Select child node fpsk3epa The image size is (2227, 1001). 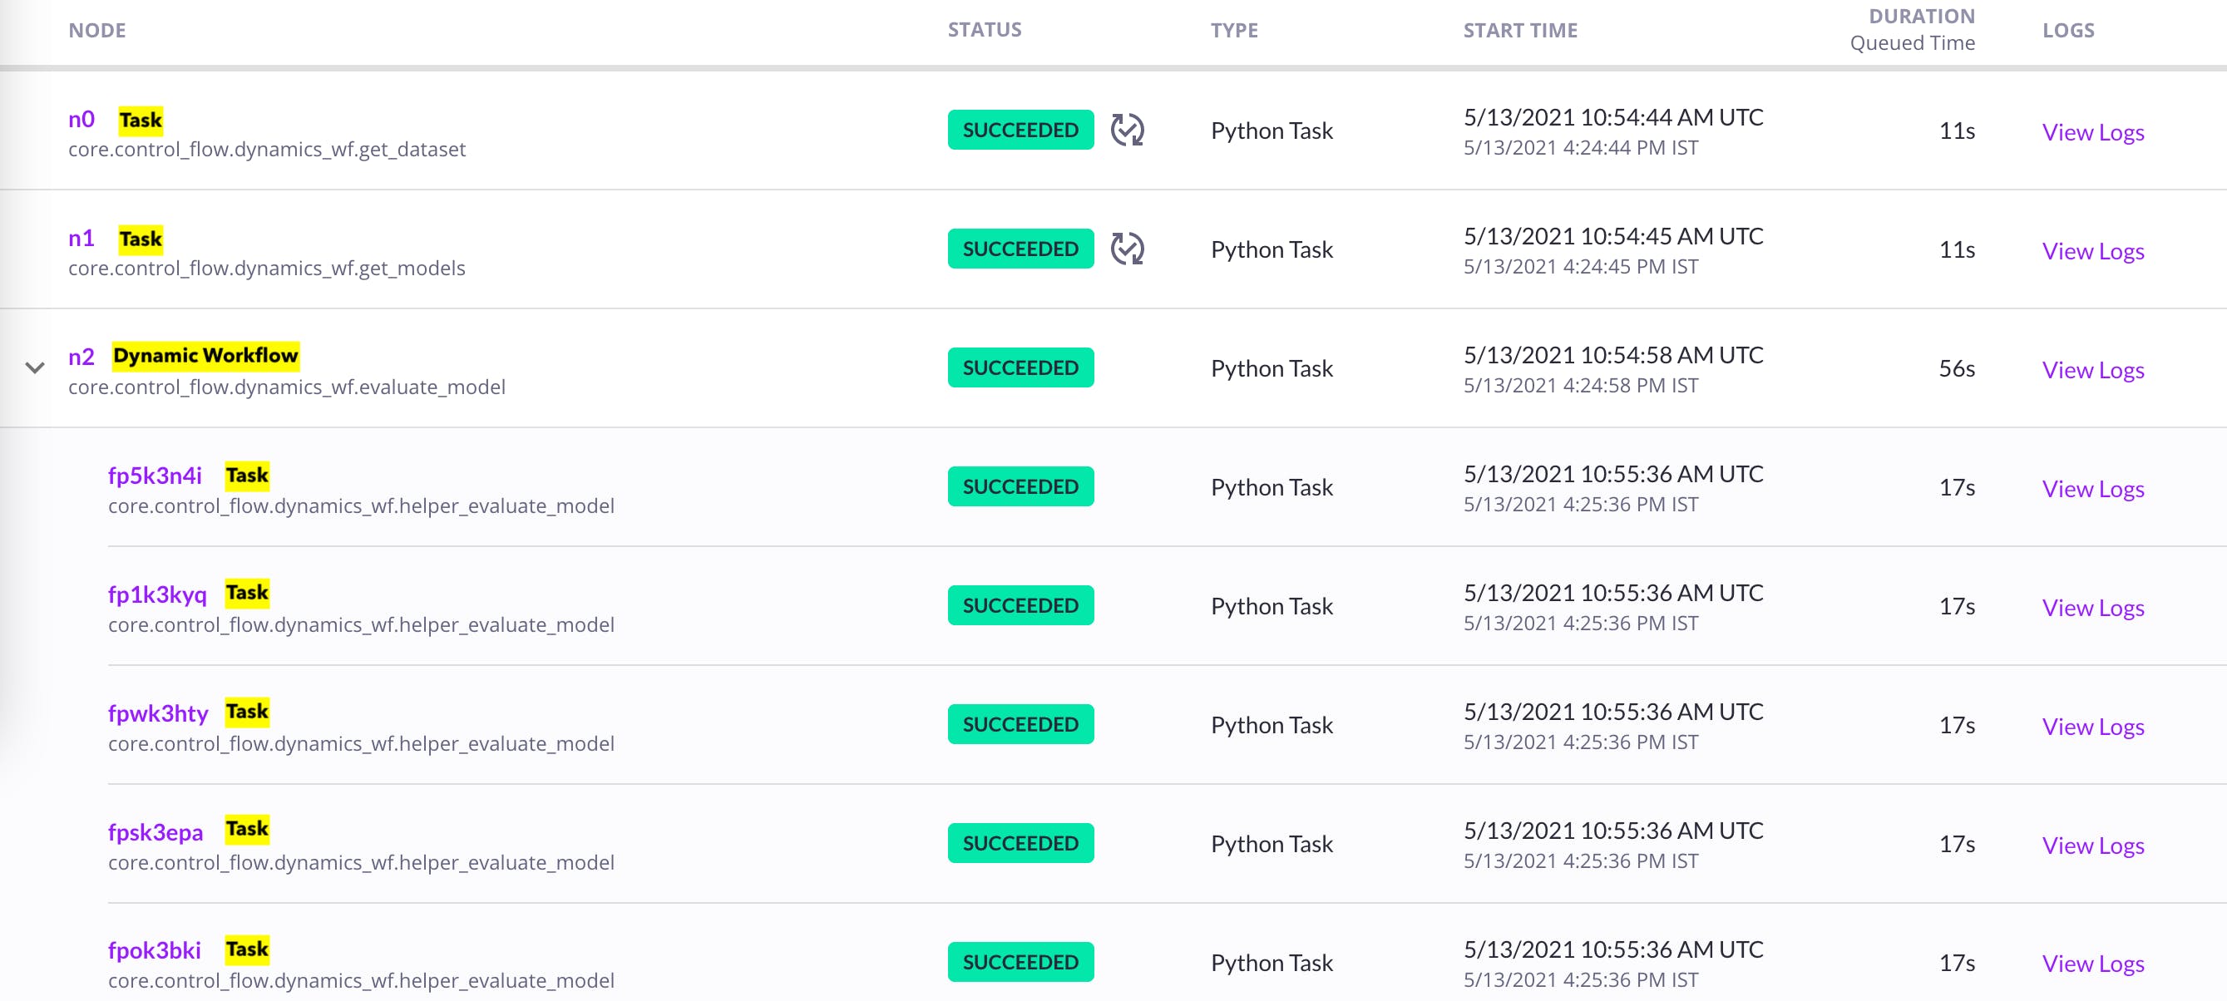156,831
